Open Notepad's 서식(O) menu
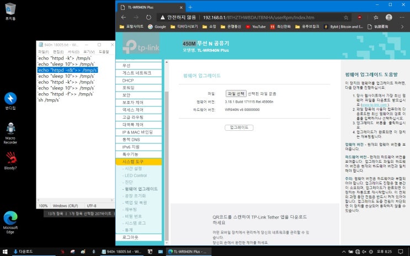Viewport: 410px width, 256px height. coord(73,52)
